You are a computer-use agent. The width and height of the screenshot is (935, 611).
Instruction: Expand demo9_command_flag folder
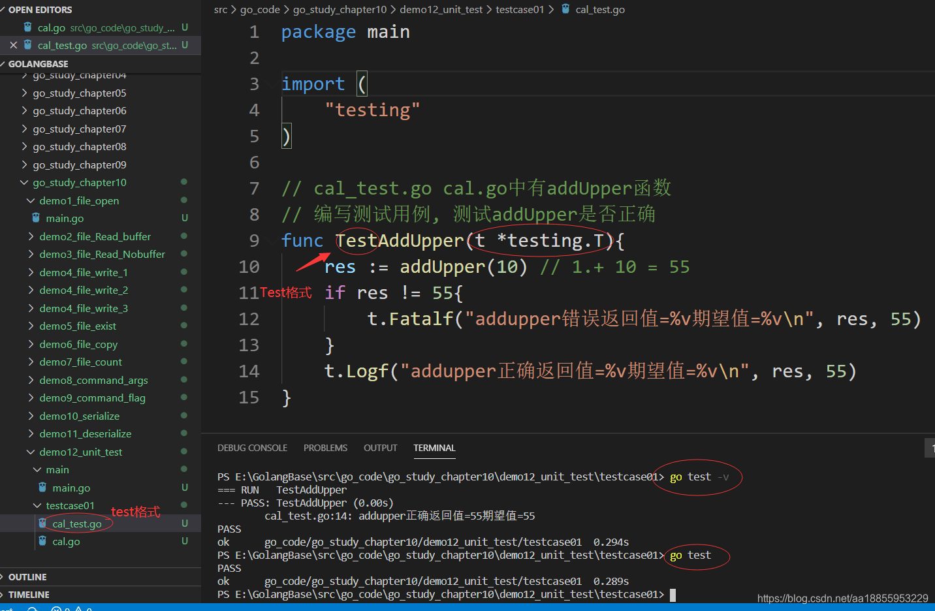[x=31, y=398]
